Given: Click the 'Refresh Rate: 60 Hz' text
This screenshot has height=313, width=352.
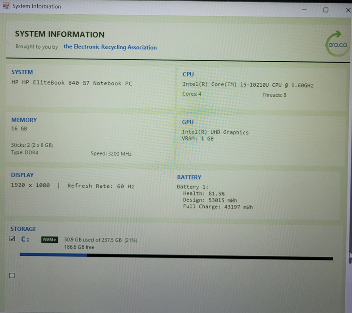Looking at the screenshot, I should tap(101, 186).
